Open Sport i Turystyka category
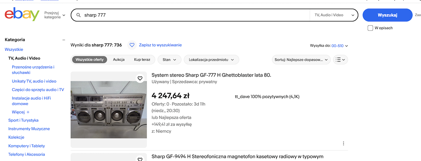Image resolution: width=421 pixels, height=161 pixels. pyautogui.click(x=24, y=120)
